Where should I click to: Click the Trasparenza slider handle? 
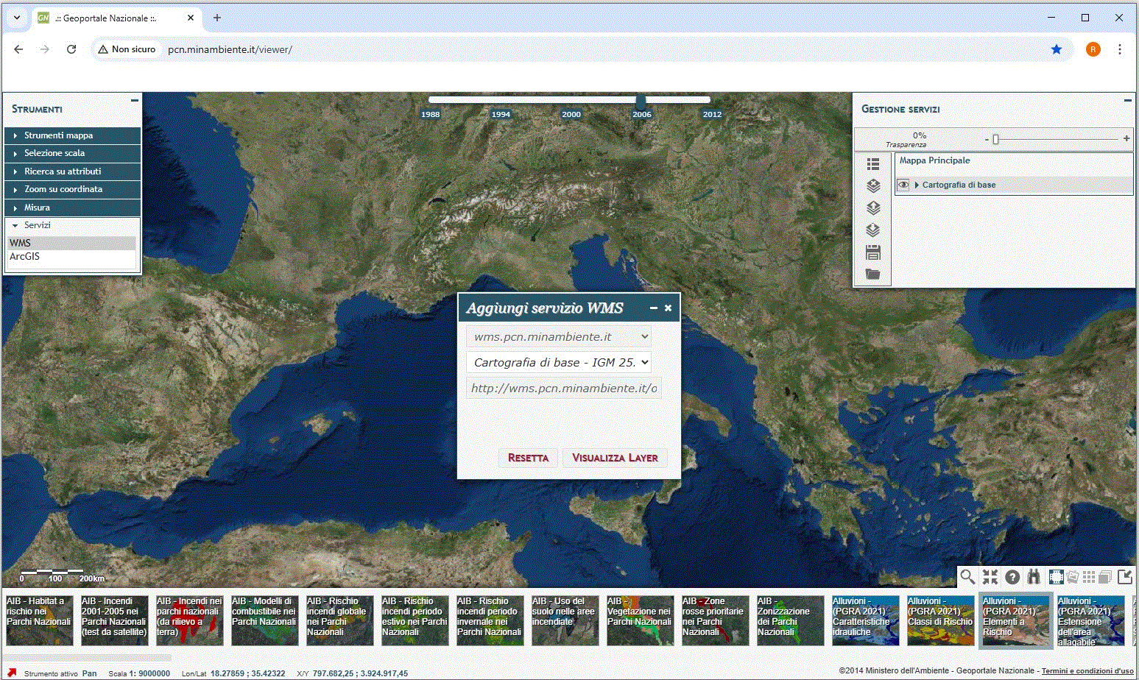995,139
